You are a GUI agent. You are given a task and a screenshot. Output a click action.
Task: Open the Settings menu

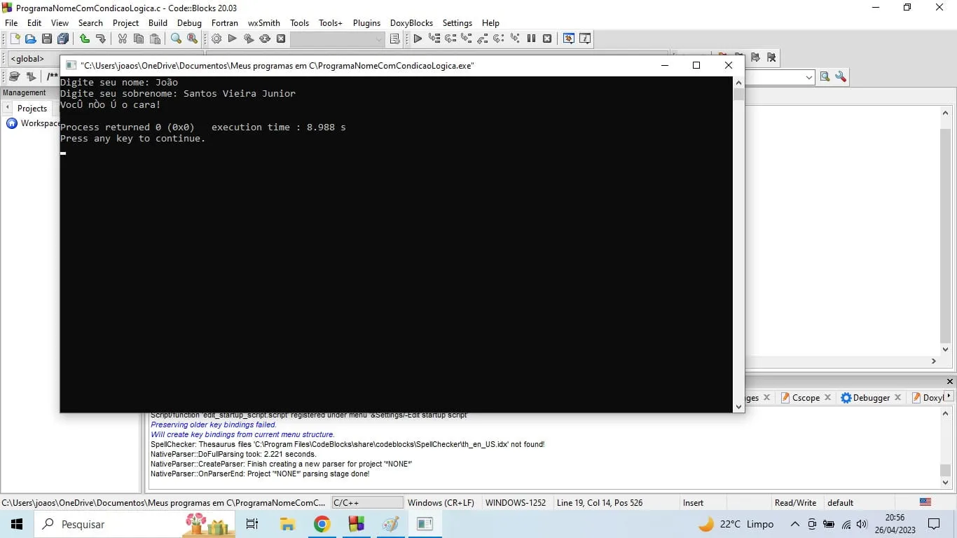click(457, 23)
